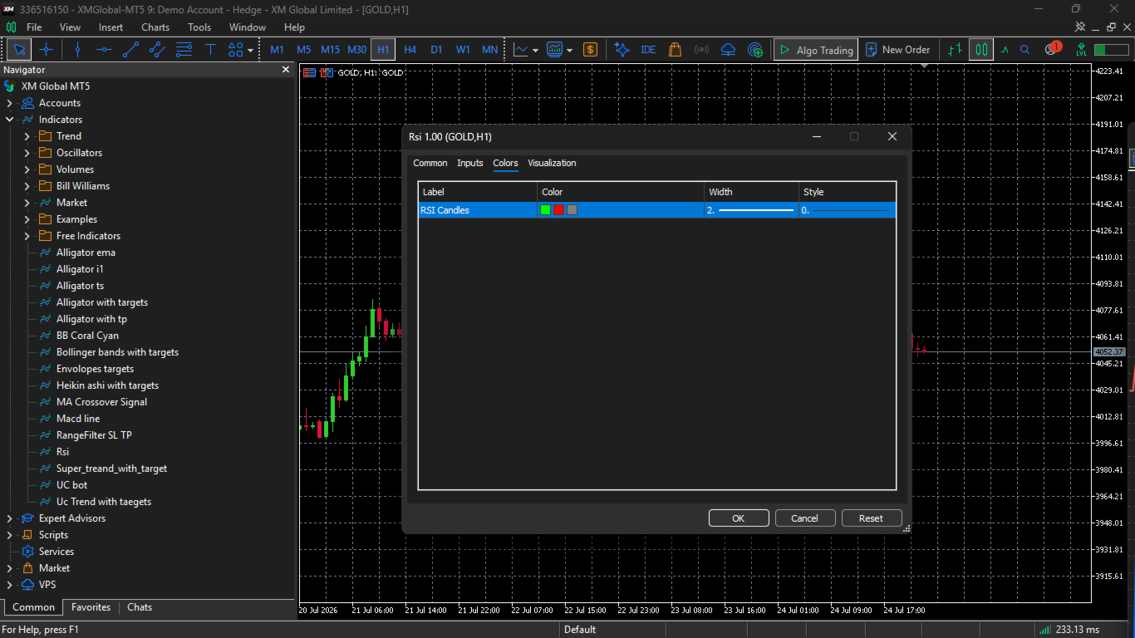
Task: Draw a vertical line on chart
Action: pos(77,50)
